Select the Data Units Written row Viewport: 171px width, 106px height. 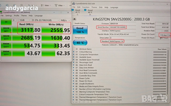[x=120, y=68]
